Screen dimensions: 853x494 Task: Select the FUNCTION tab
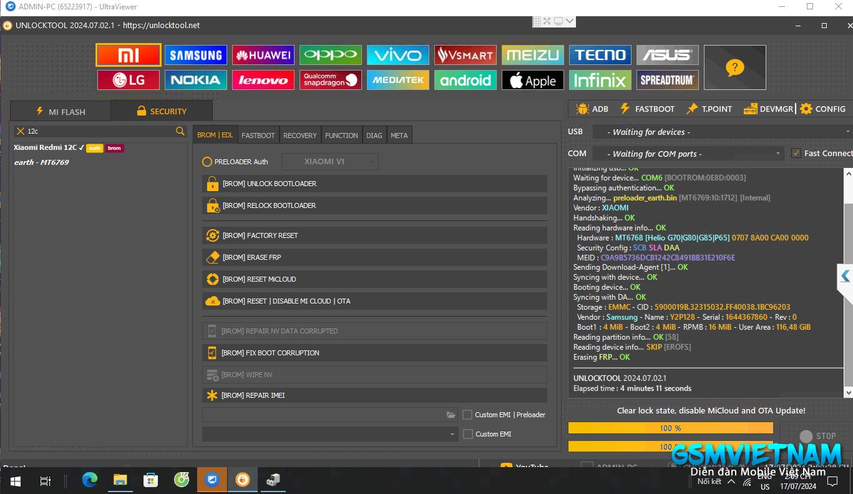(342, 135)
